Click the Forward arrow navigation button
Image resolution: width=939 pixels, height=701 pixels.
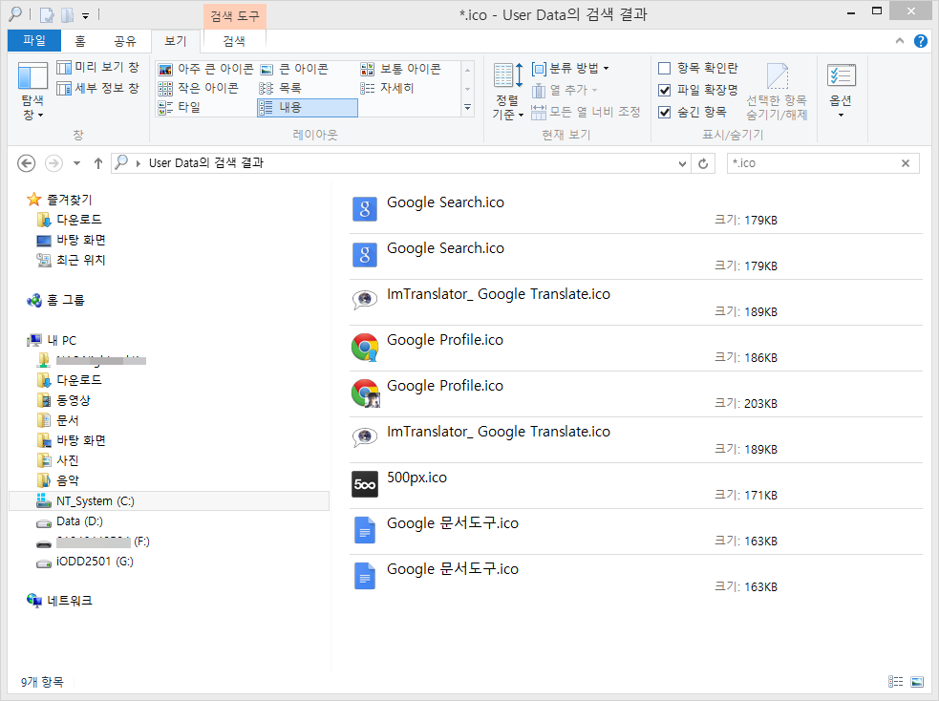(53, 162)
